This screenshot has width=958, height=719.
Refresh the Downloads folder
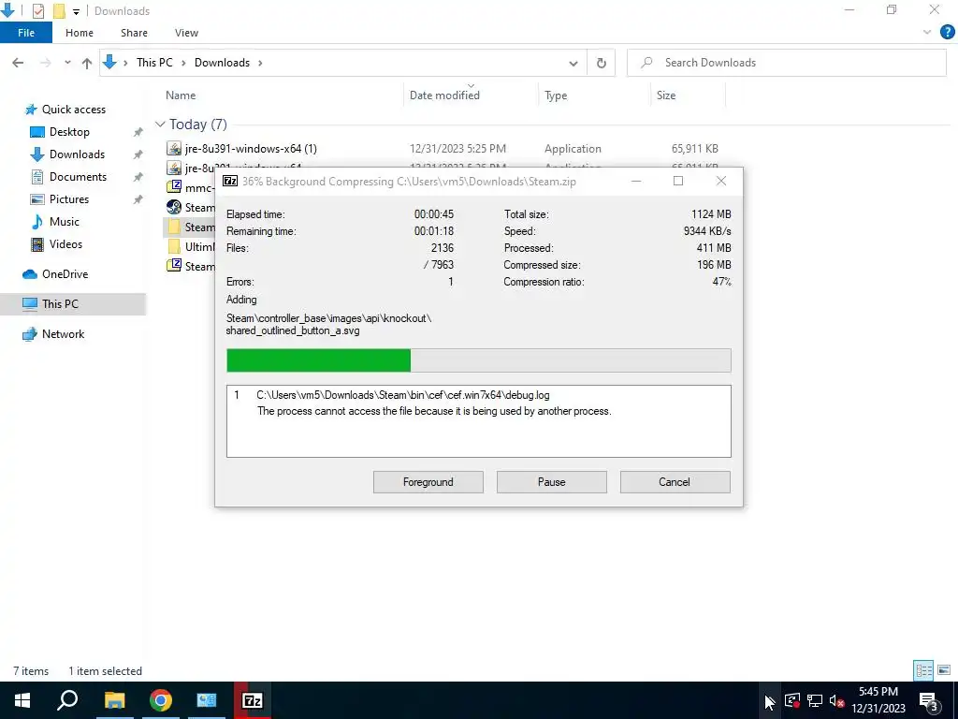(602, 63)
